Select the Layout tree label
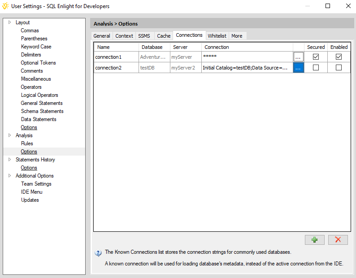The height and width of the screenshot is (278, 356). point(23,22)
